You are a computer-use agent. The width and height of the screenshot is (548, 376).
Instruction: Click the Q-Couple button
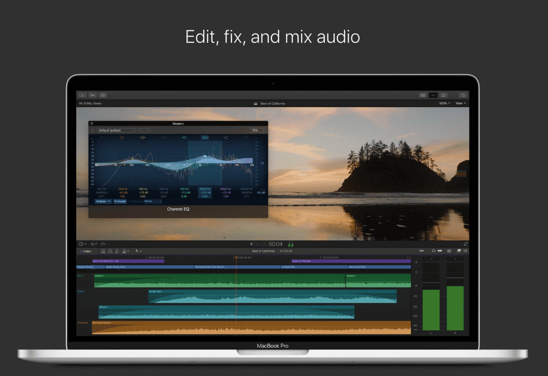tap(120, 201)
